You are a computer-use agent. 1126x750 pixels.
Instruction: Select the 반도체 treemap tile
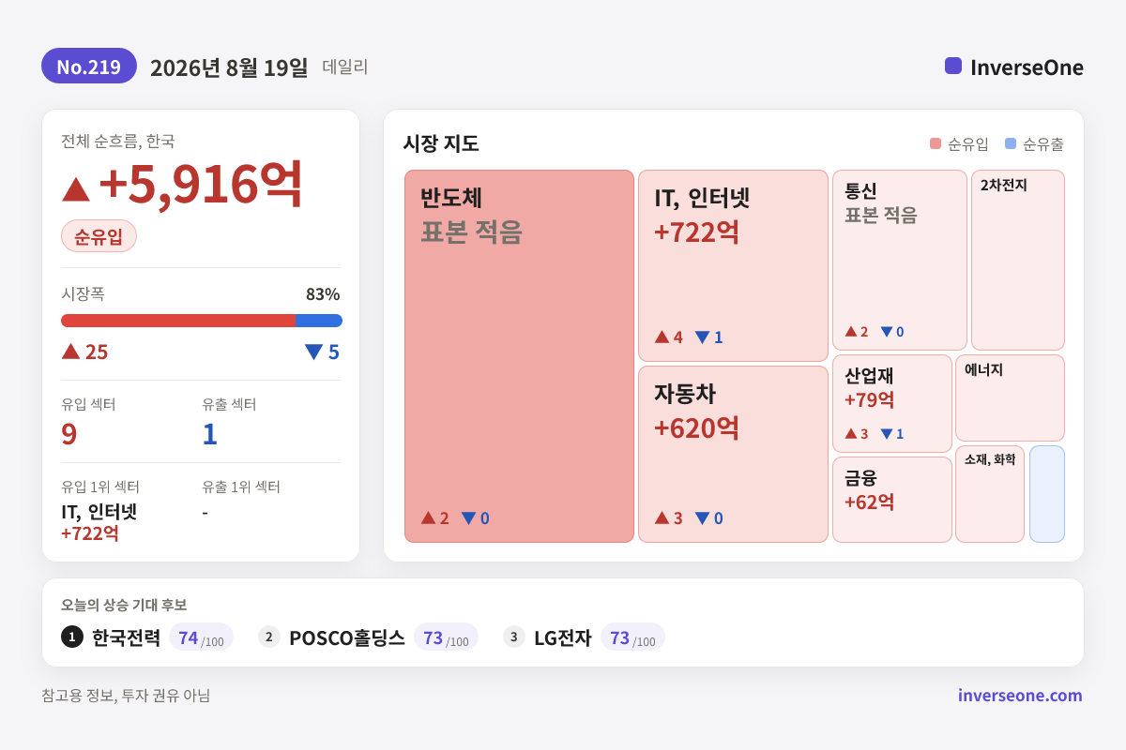coord(520,356)
